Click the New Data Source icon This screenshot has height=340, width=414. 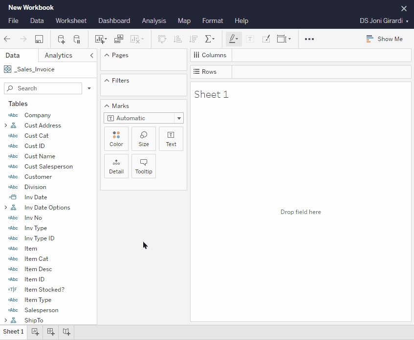click(61, 39)
